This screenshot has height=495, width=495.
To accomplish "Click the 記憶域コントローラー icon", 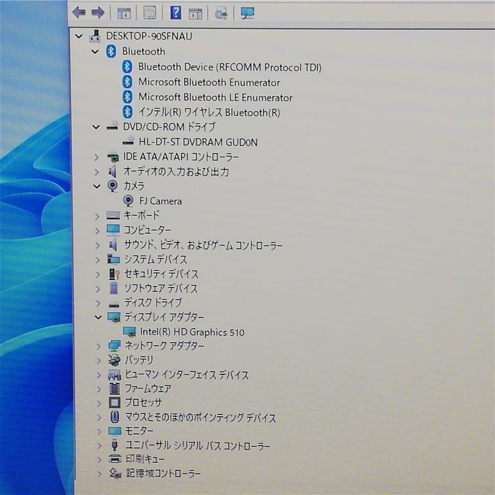I will tap(115, 473).
